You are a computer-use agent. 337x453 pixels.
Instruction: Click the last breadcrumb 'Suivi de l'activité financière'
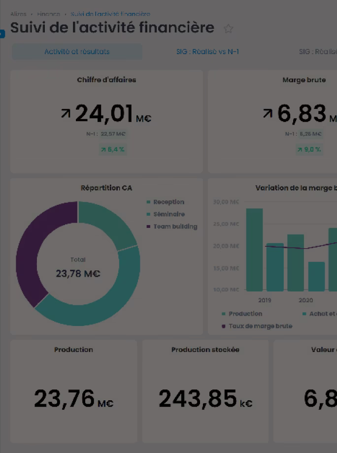point(110,14)
